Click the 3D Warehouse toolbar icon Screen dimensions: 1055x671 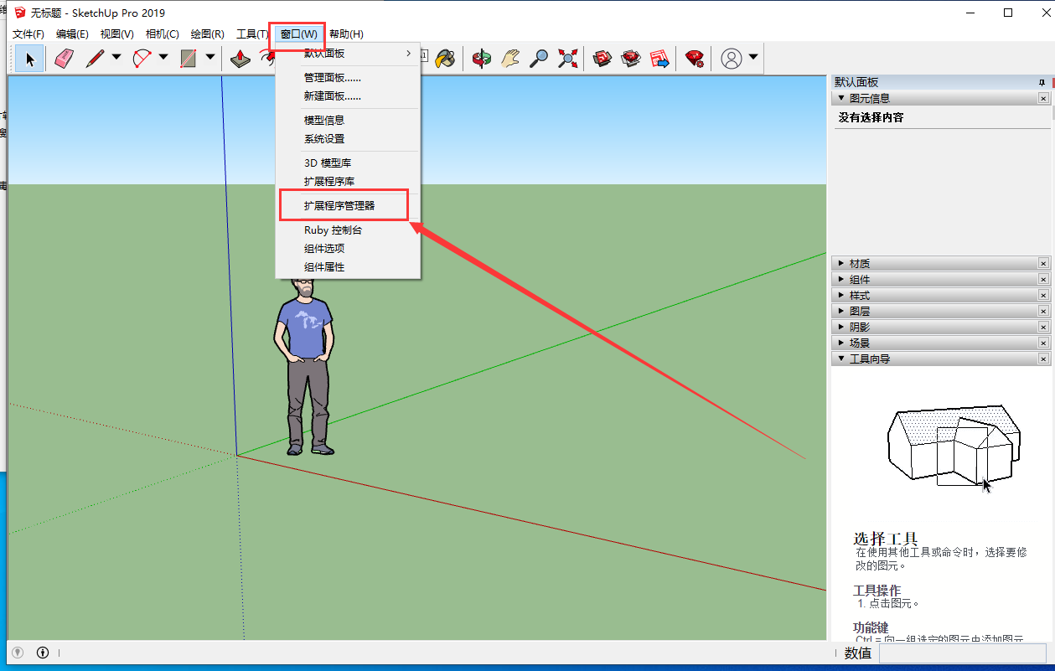point(602,58)
